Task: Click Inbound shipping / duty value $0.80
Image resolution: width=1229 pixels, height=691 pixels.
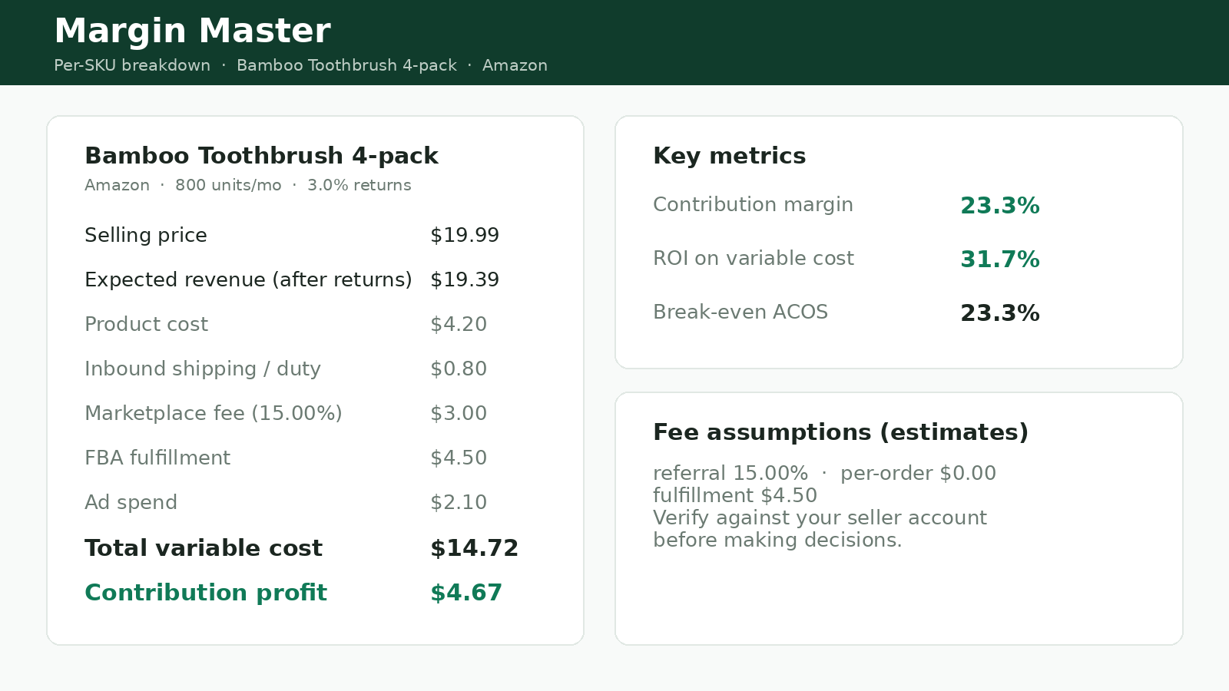Action: tap(459, 369)
